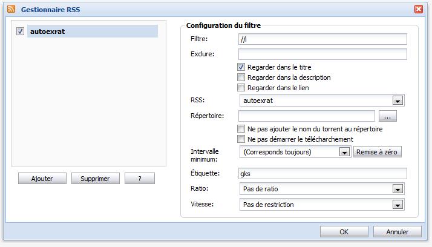Expand the Intervalle minimum dropdown
Viewport: 432px width, 247px height.
344,152
